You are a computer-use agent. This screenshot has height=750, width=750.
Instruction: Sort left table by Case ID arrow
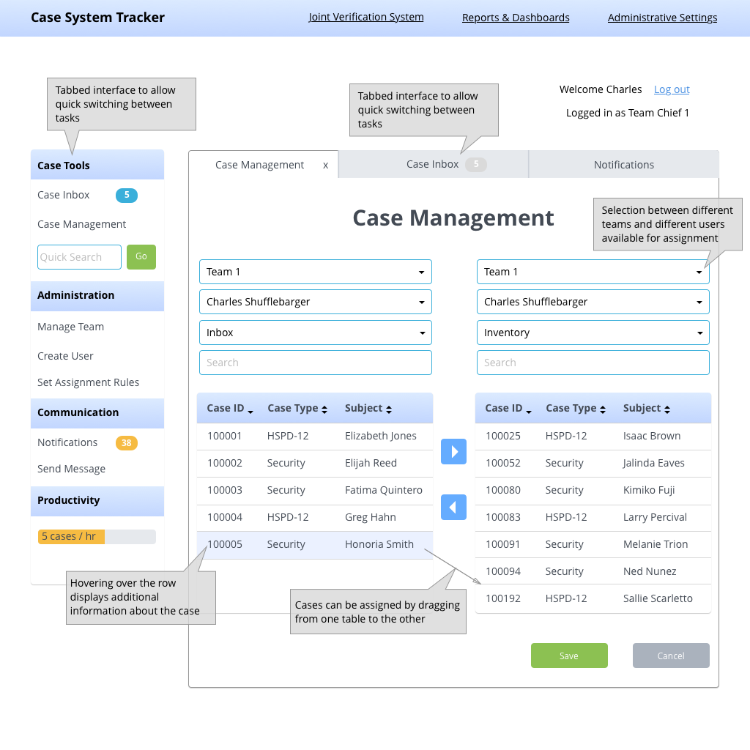250,411
